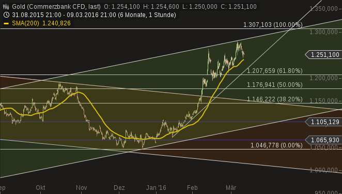Image resolution: width=342 pixels, height=194 pixels.
Task: Click Fibonacci label 1.146,222 (38.20%)
Action: pyautogui.click(x=275, y=99)
